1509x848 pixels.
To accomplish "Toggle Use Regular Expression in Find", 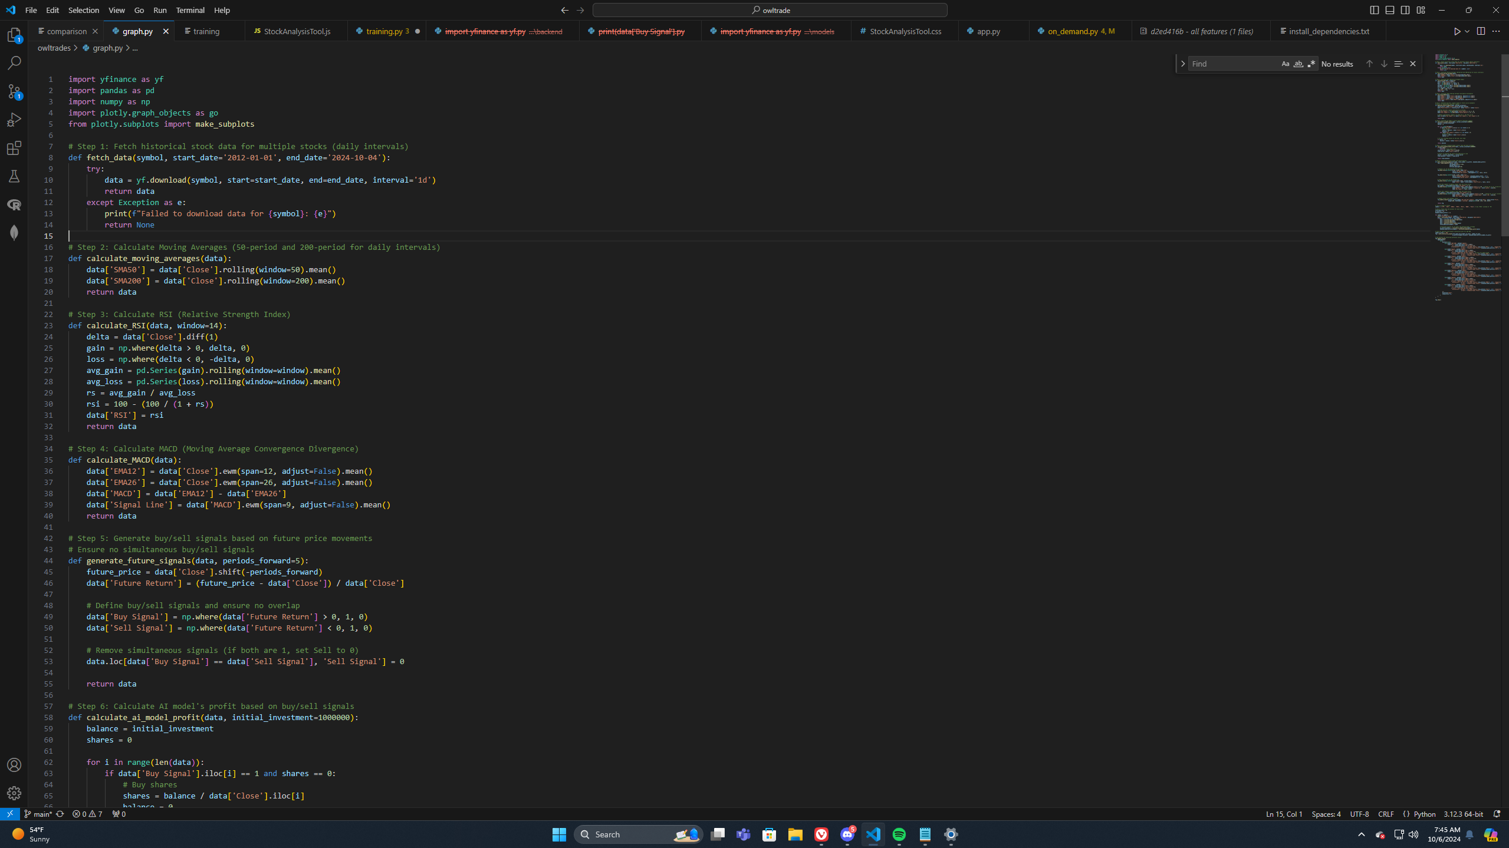I will tap(1311, 64).
